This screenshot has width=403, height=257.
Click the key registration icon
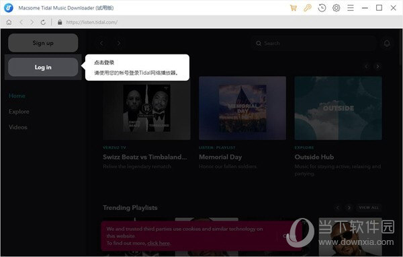[308, 8]
